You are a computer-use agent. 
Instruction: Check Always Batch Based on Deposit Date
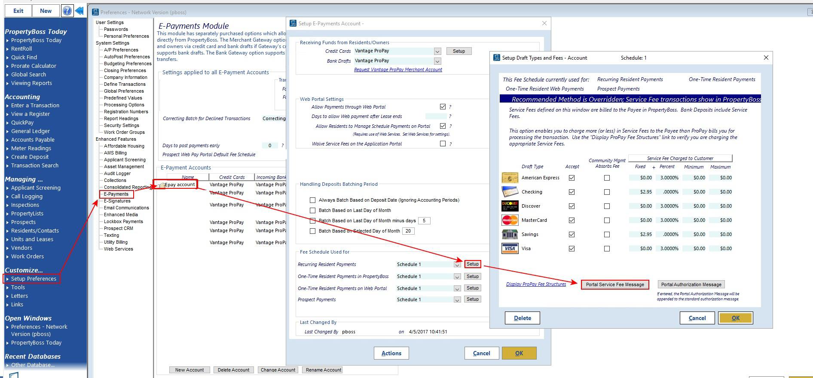(312, 200)
